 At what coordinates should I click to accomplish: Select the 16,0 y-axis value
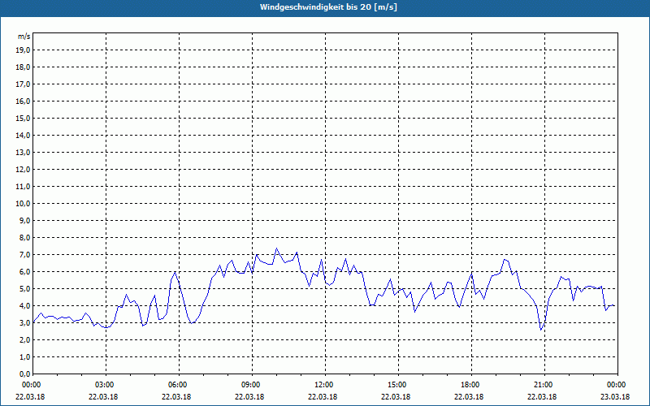pos(22,101)
